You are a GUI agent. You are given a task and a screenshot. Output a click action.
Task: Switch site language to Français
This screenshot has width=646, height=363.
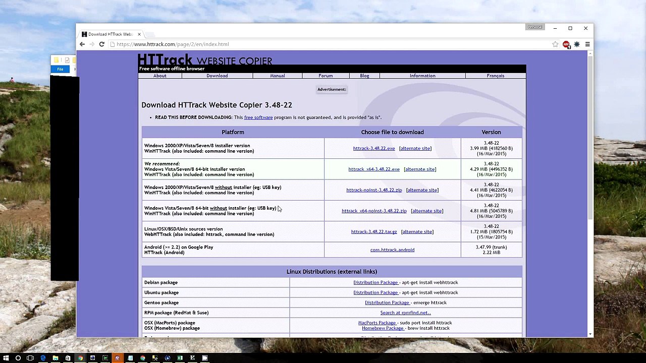(x=496, y=76)
